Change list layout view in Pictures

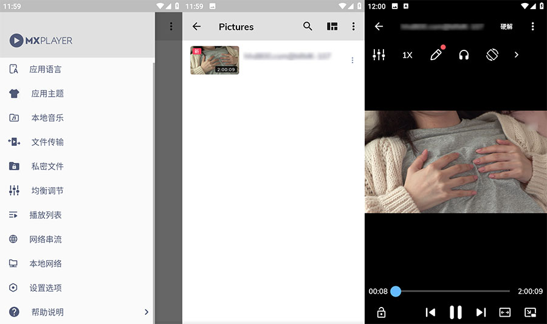point(332,27)
